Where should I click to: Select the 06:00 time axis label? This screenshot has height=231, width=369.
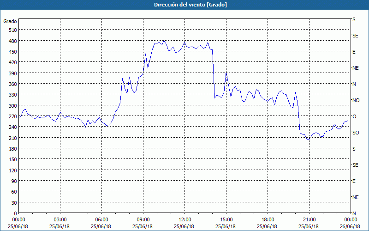tap(101, 220)
